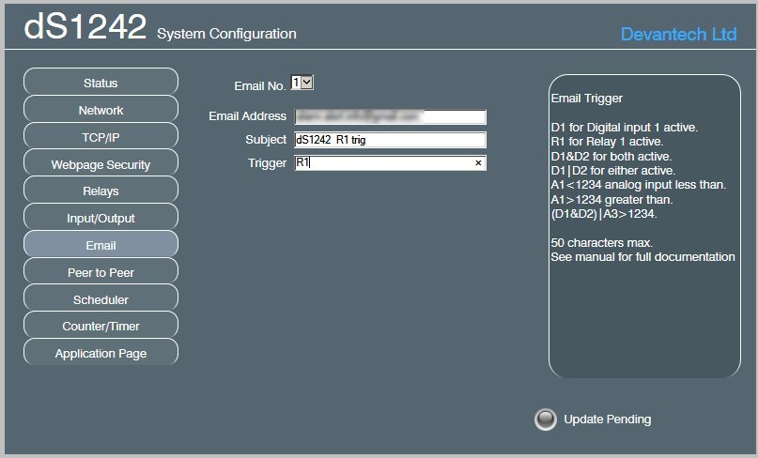The height and width of the screenshot is (458, 758).
Task: Click the 'Trigger' field label
Action: [267, 163]
